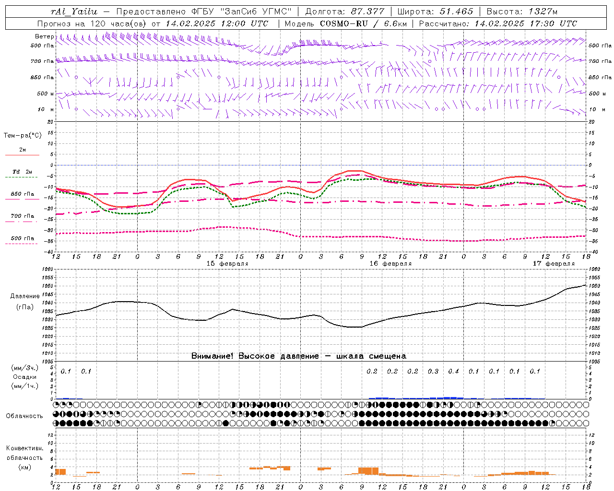
Task: Click the 'Тем-ра(°C)' legend heading
Action: (23, 136)
